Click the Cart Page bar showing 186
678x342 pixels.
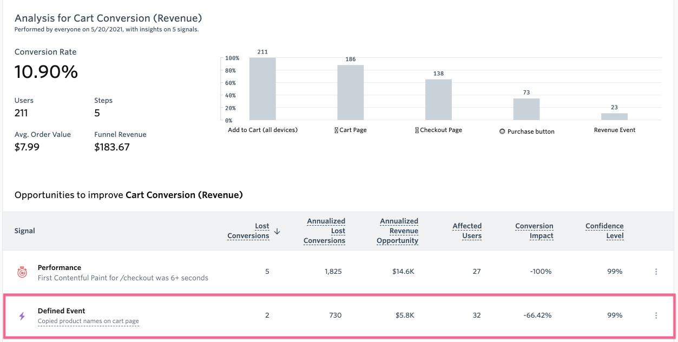coord(351,93)
